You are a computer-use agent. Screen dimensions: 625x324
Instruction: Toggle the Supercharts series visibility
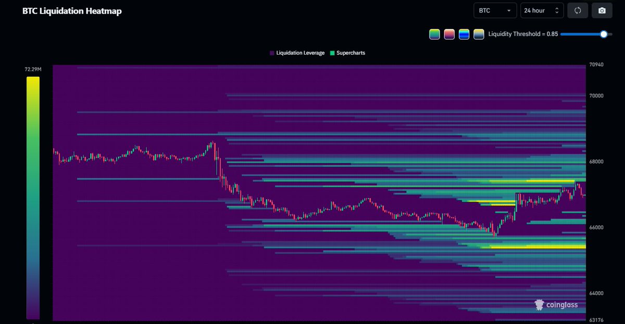[x=348, y=53]
